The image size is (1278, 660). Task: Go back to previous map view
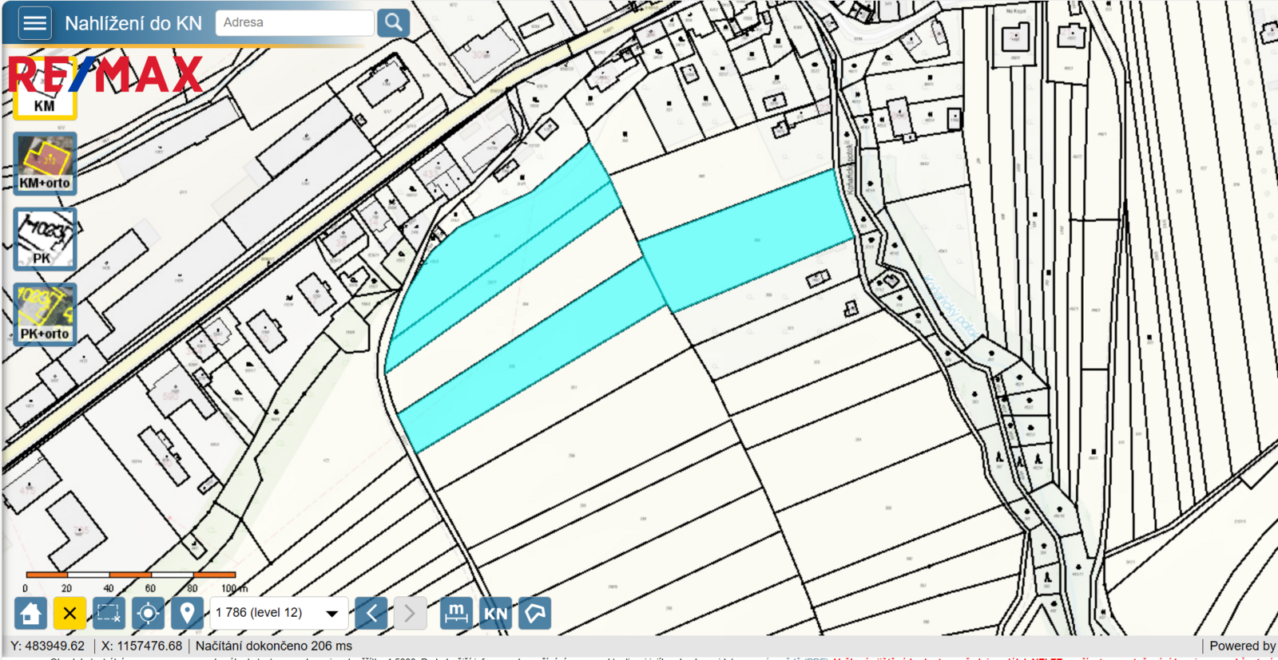coord(371,613)
